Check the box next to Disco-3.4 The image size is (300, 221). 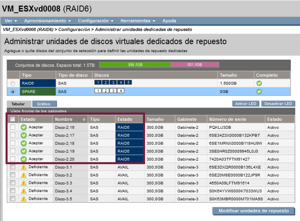coord(13,191)
